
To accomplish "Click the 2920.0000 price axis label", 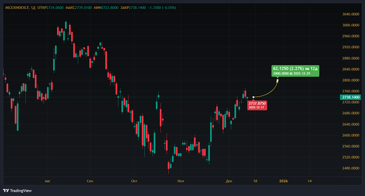I will point(350,47).
